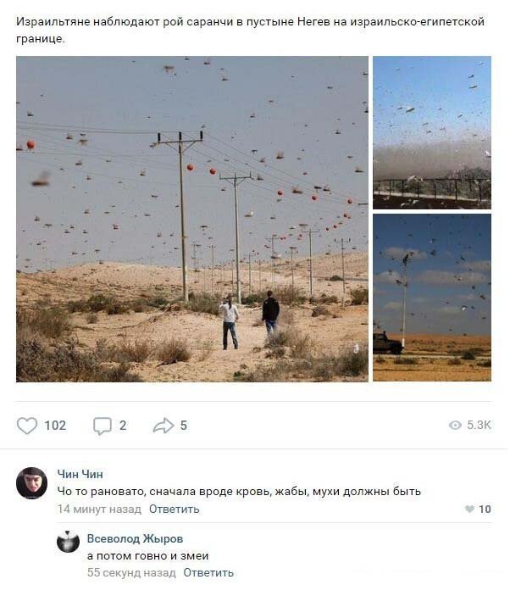Open Чин Чин's profile avatar

click(32, 484)
